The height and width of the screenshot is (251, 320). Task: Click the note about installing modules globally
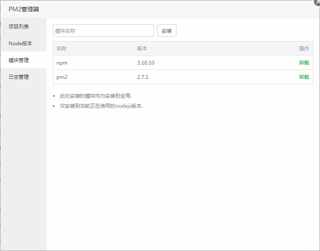(x=96, y=96)
